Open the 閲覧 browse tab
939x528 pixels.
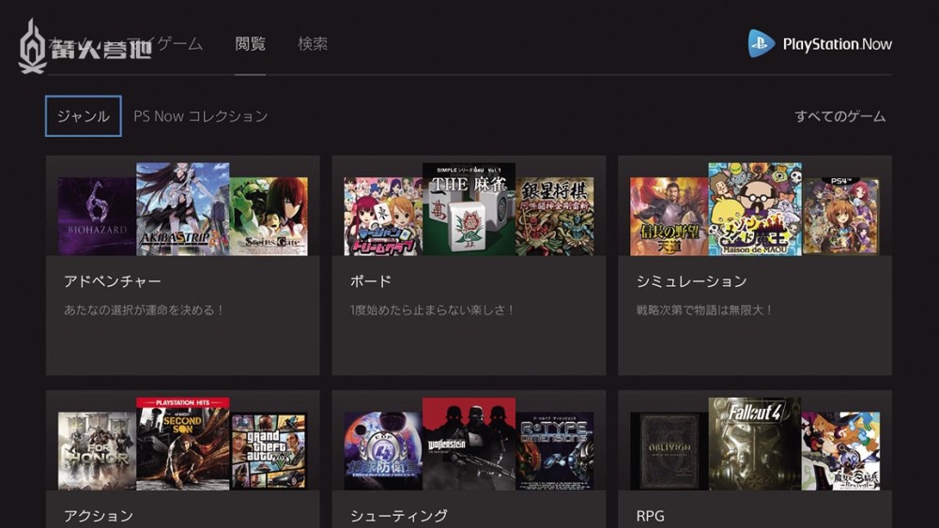point(251,44)
